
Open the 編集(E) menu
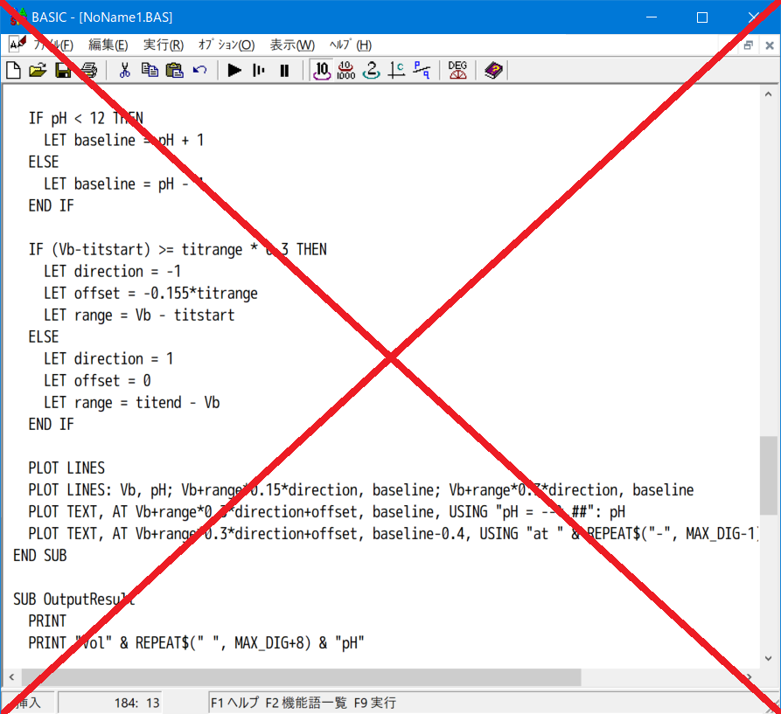[x=108, y=45]
